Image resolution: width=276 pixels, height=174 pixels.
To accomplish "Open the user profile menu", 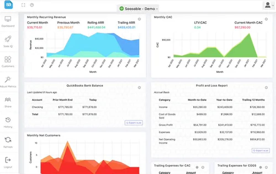I will pyautogui.click(x=269, y=5).
